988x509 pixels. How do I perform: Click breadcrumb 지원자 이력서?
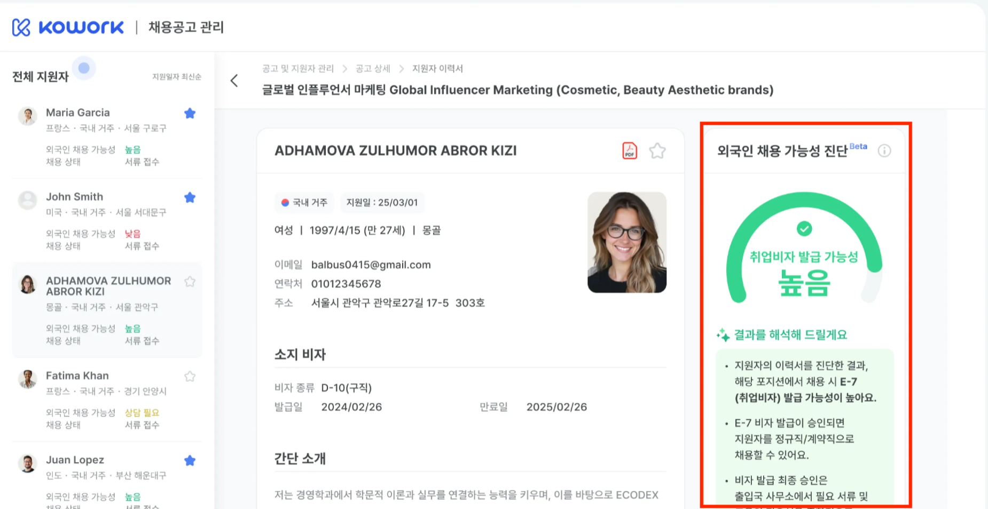click(x=437, y=68)
